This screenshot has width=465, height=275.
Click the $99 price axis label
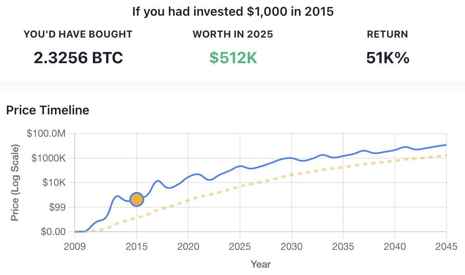tap(57, 207)
